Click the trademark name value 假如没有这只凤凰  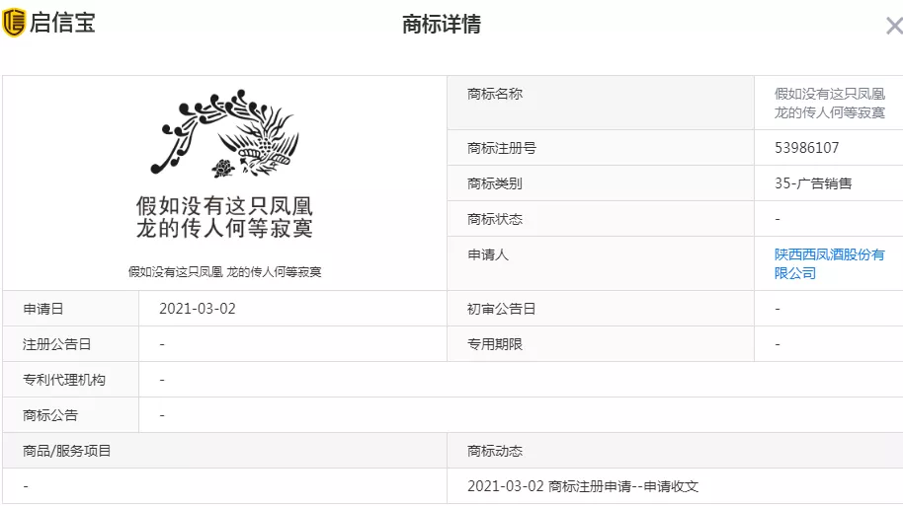(829, 103)
